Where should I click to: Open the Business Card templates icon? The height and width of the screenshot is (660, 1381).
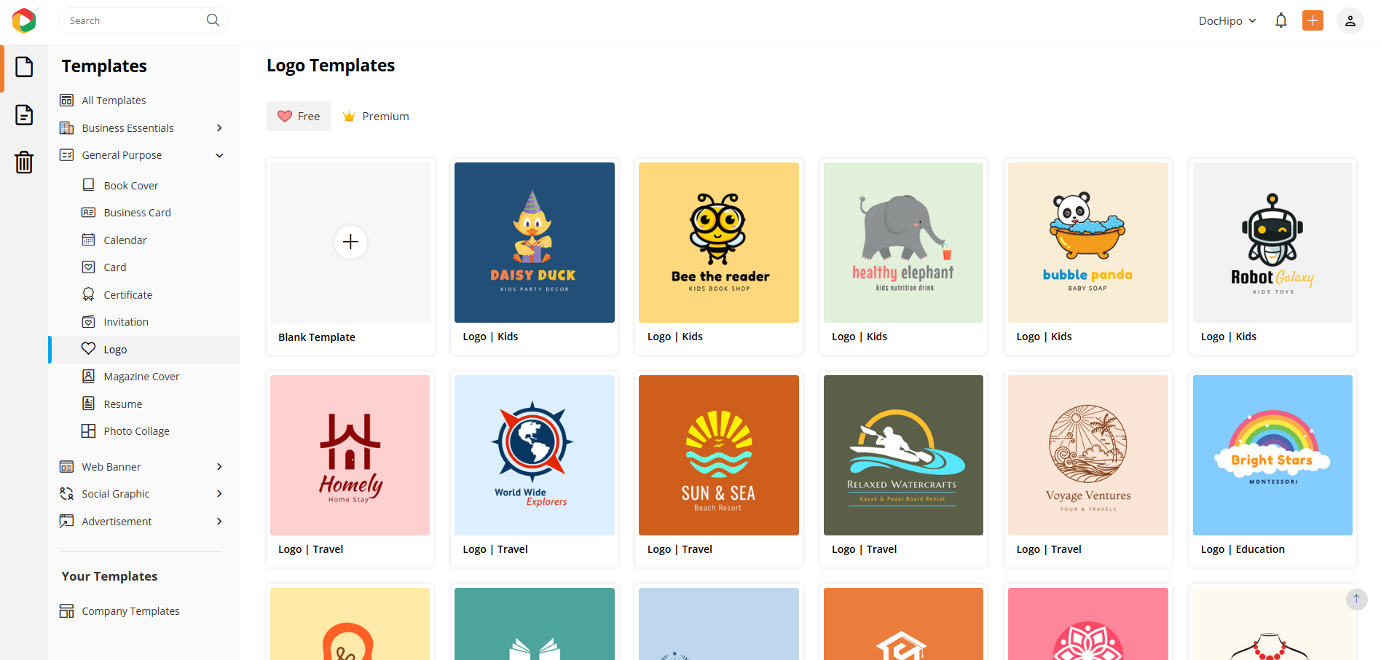tap(88, 212)
